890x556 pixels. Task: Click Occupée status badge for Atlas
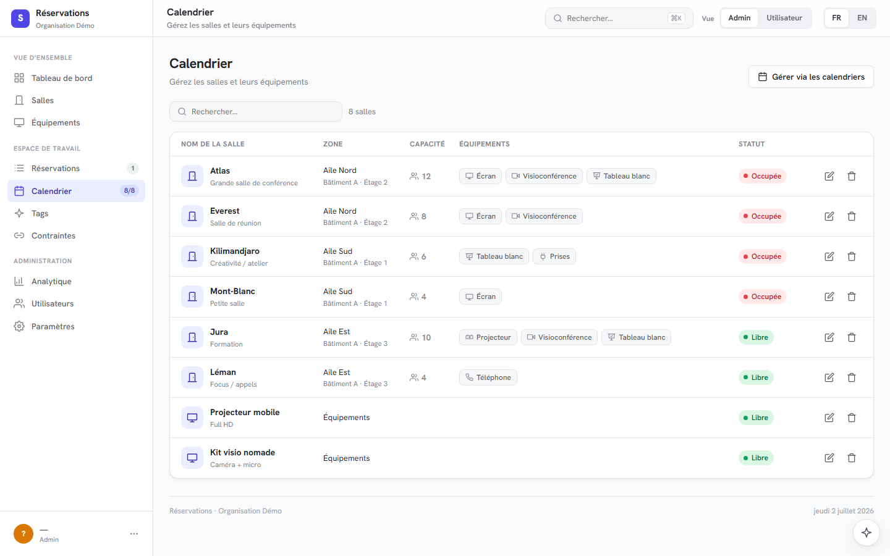coord(763,176)
